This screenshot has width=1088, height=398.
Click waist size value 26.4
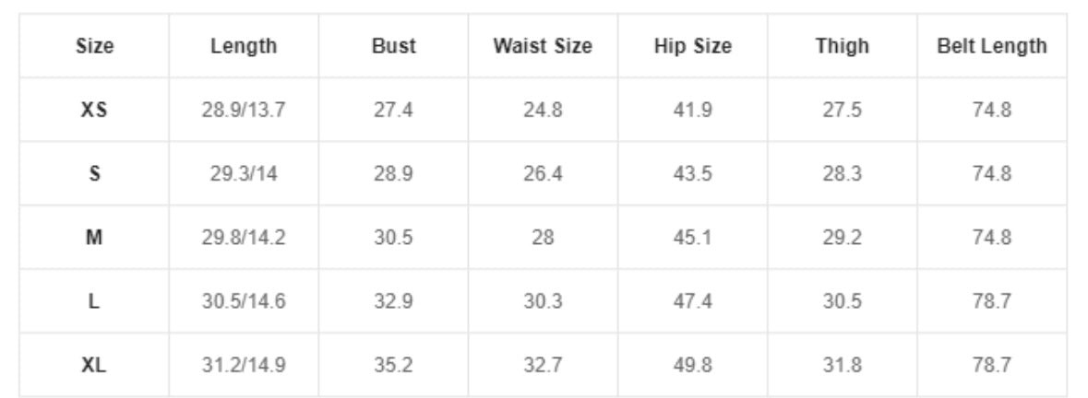point(543,173)
